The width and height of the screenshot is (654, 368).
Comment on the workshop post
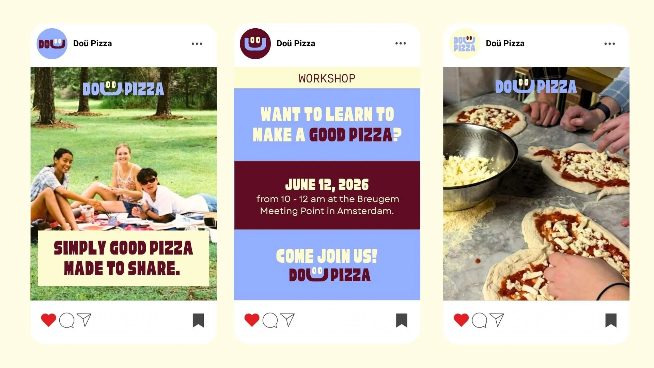pyautogui.click(x=270, y=320)
